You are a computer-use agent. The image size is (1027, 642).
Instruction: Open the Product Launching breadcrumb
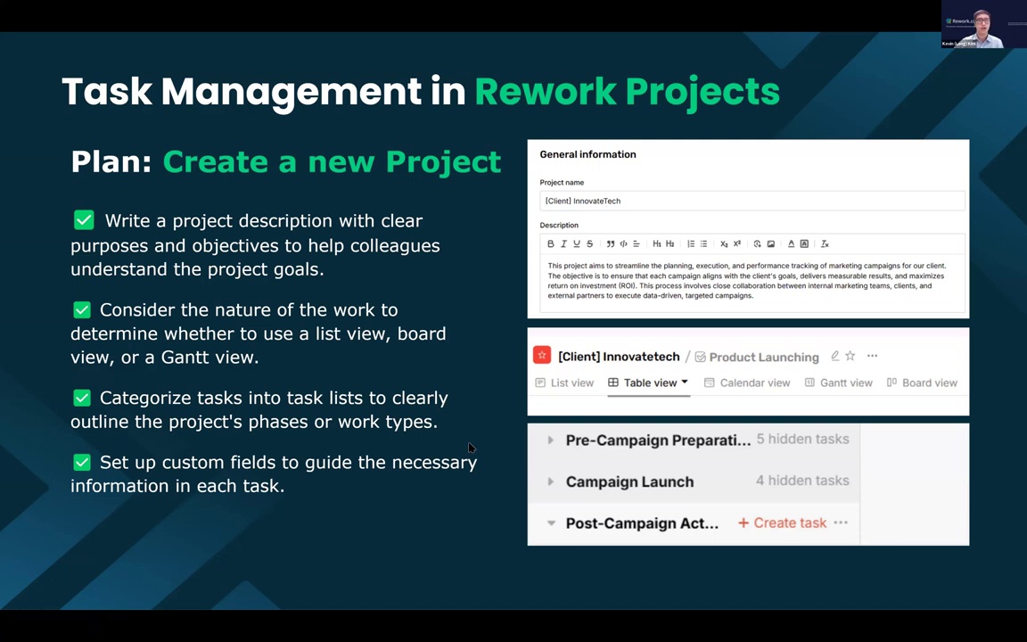(757, 357)
